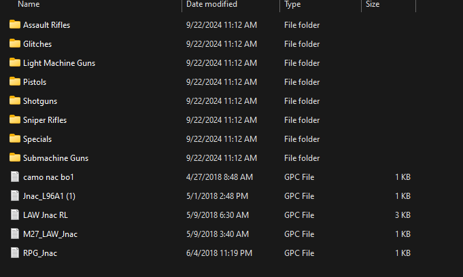Select the Glitches folder icon

[x=15, y=44]
